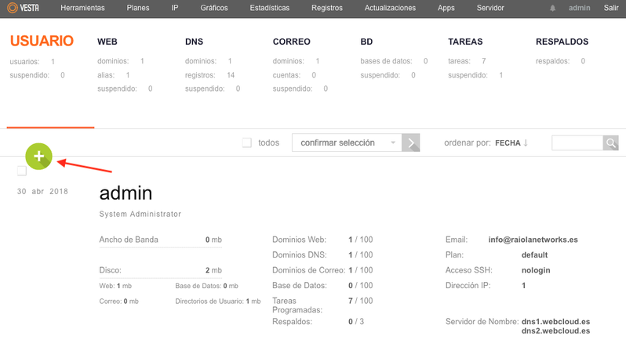Switch to CORREO tab
The height and width of the screenshot is (350, 626).
point(292,41)
